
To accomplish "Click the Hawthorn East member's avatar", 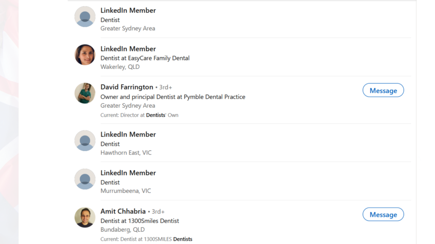I will coord(85,140).
